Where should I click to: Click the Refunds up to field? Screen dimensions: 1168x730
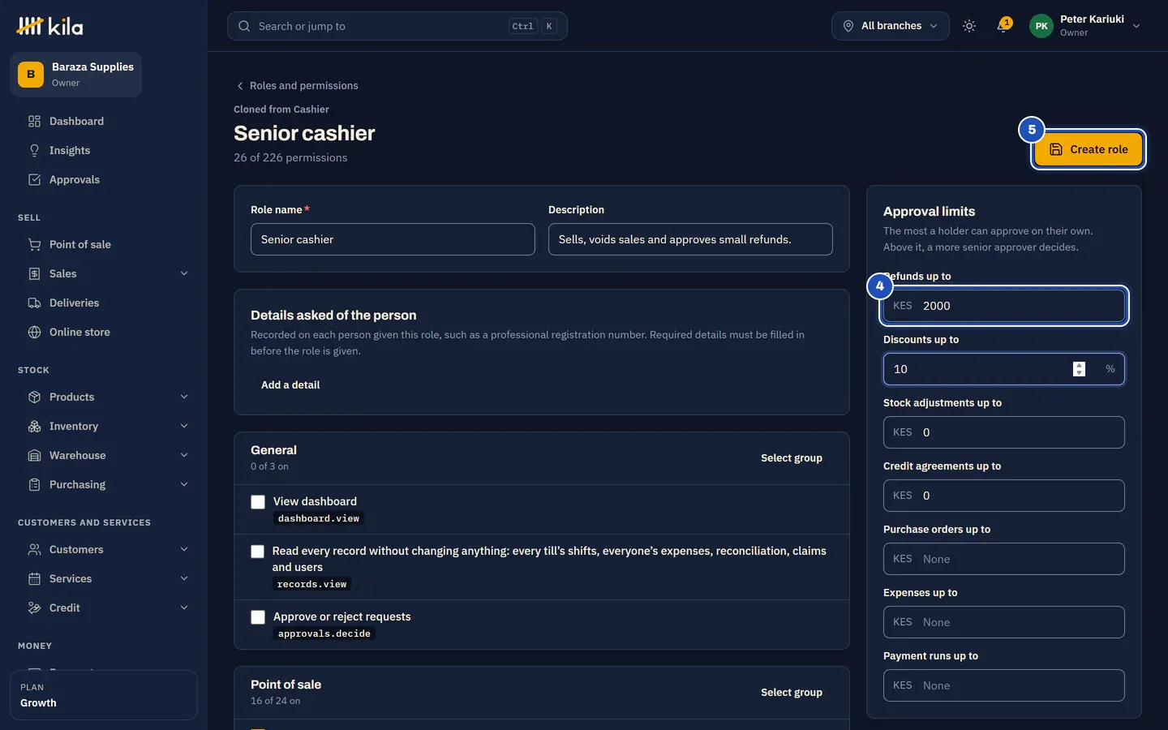click(x=1004, y=306)
